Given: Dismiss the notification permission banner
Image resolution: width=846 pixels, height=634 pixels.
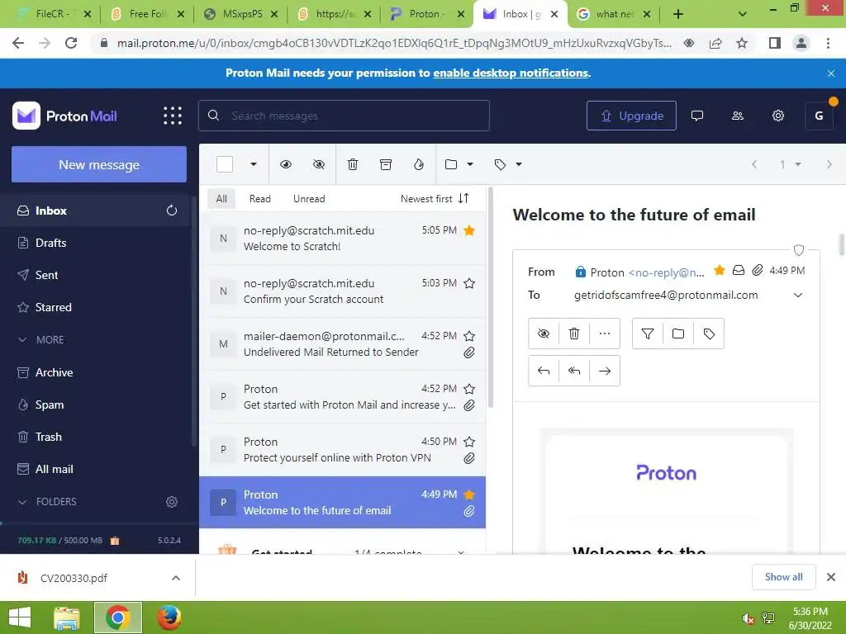Looking at the screenshot, I should point(831,73).
